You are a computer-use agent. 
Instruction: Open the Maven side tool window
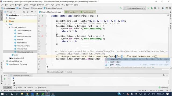click(170, 26)
